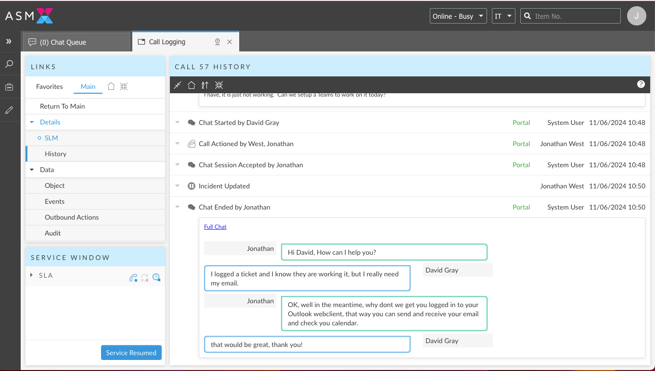This screenshot has height=371, width=655.
Task: Click collapse-all icon in history toolbar
Action: click(219, 85)
